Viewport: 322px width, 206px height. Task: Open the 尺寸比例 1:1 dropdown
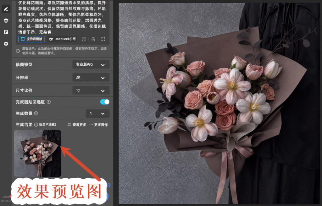pyautogui.click(x=91, y=90)
